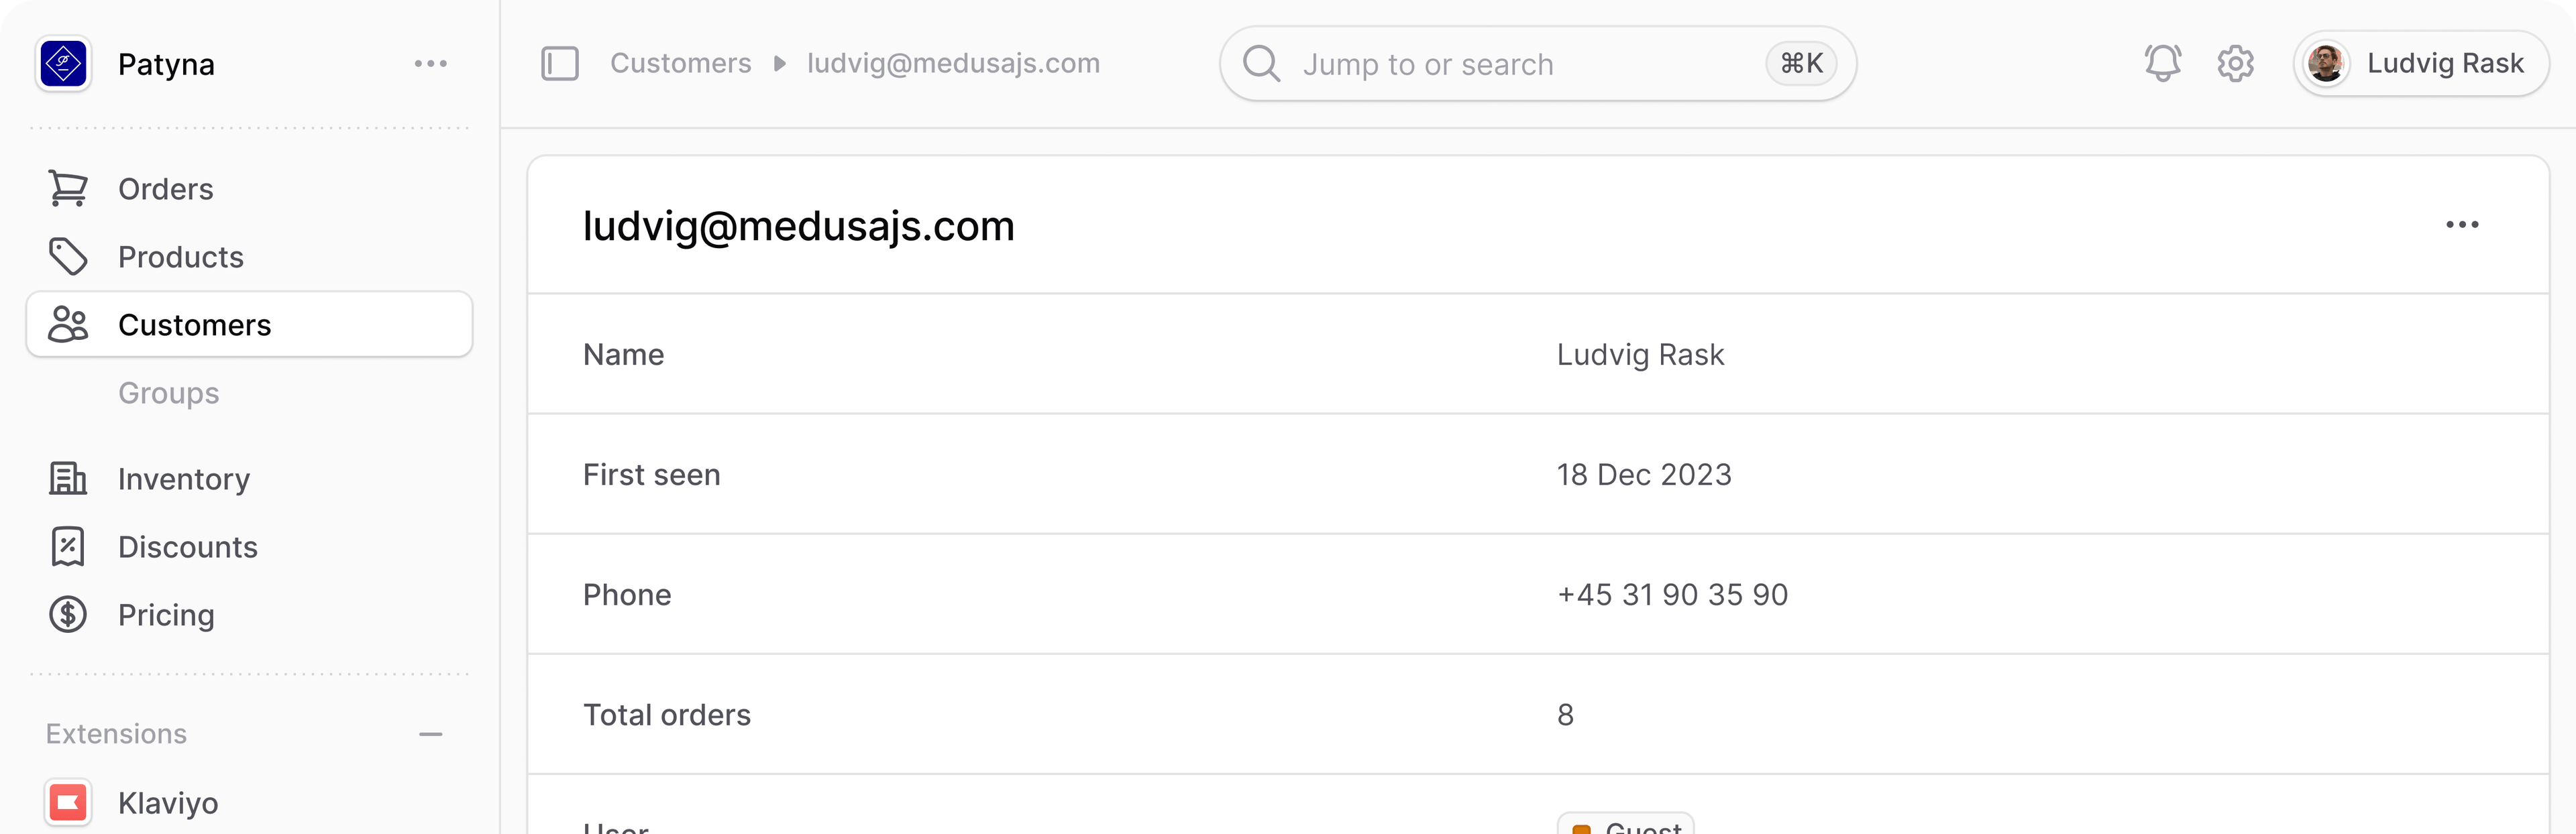Toggle the sidebar panel icon

tap(560, 63)
